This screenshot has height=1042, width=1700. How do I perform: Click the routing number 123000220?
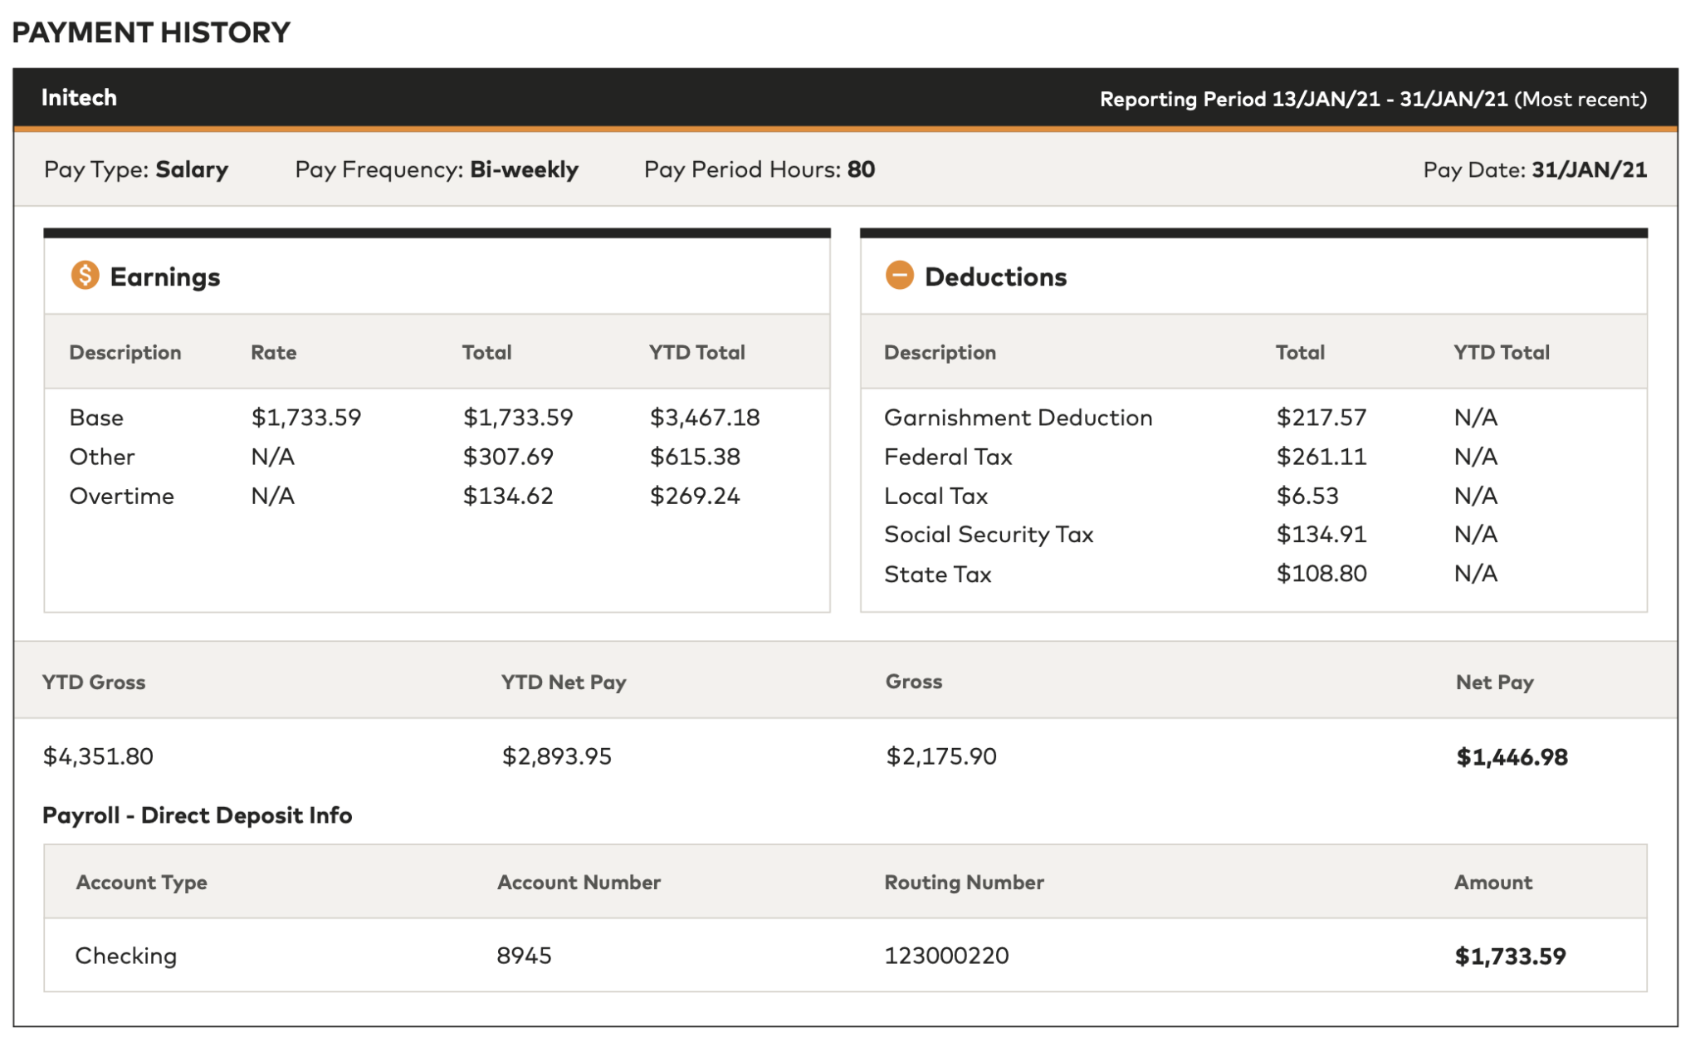click(x=946, y=956)
